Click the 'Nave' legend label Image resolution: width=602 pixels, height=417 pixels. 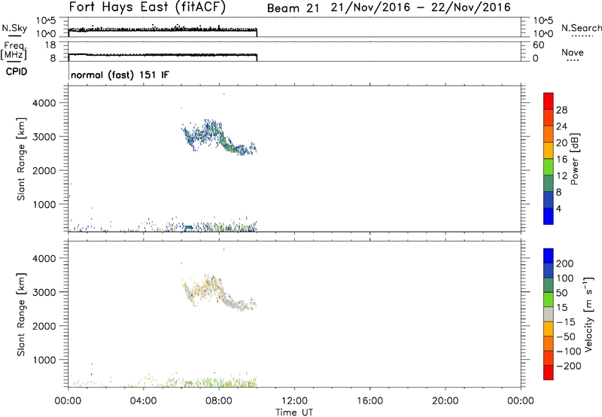pyautogui.click(x=572, y=53)
